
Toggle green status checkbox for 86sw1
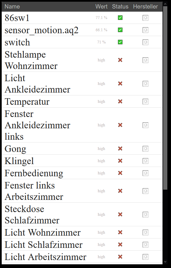120,18
